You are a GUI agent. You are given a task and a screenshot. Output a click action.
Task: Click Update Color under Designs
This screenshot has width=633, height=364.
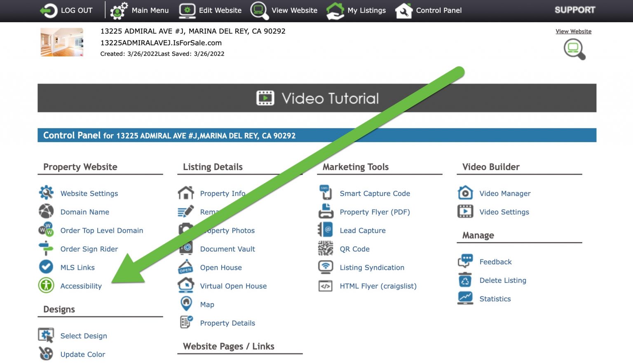82,354
